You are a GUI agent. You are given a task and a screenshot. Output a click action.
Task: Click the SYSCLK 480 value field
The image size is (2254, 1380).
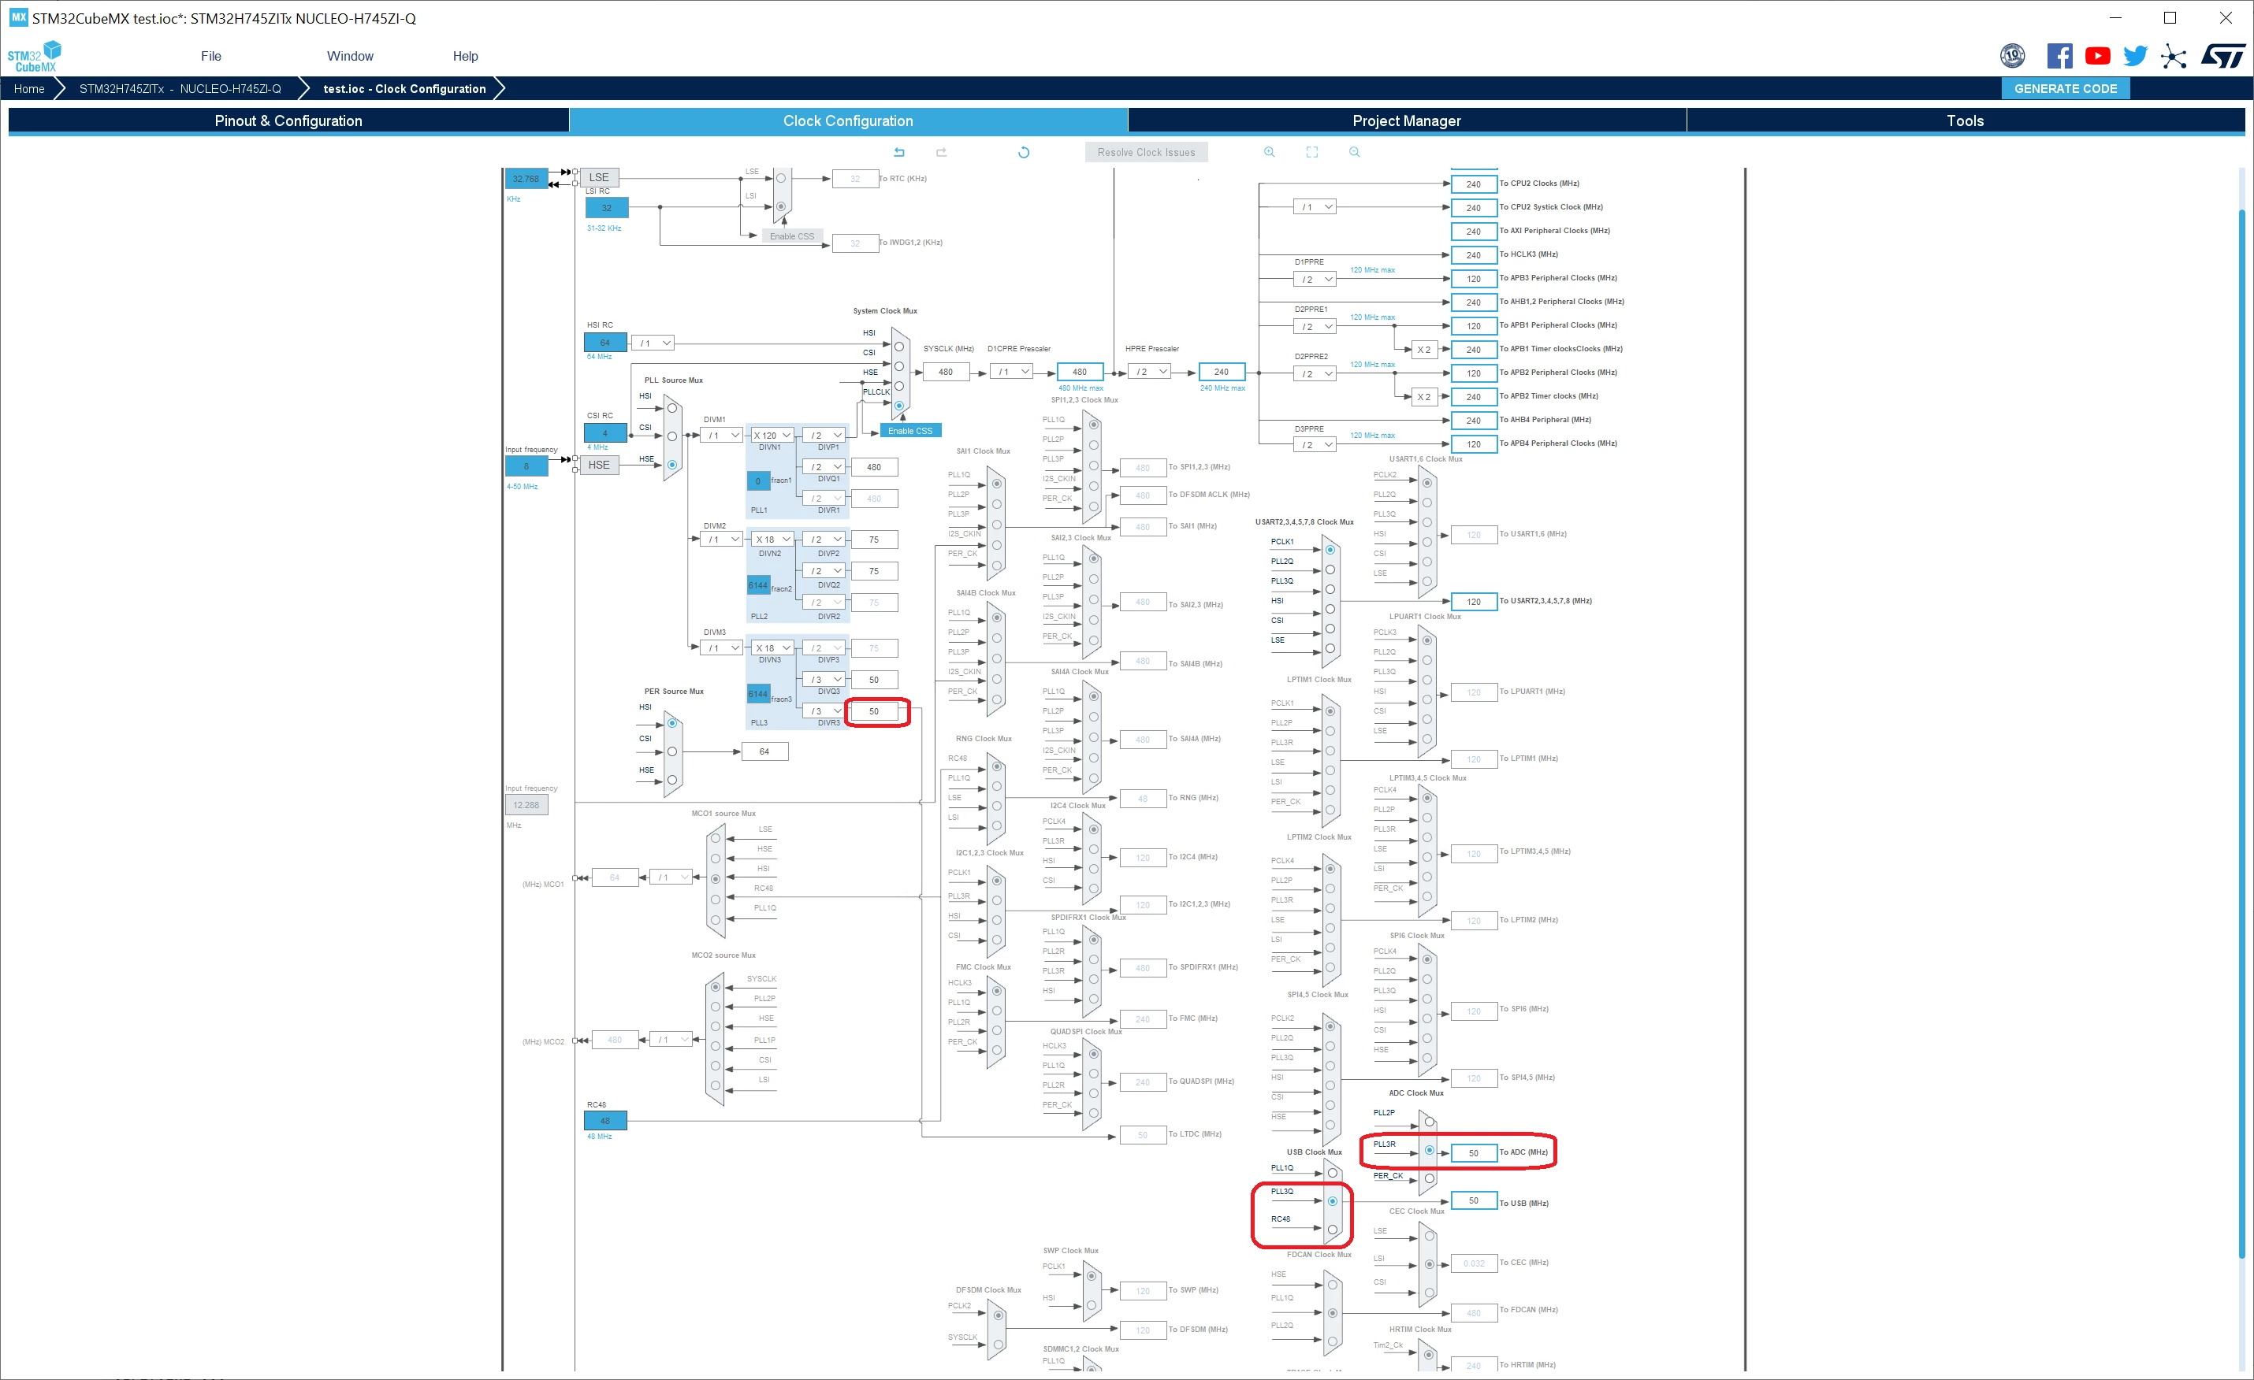coord(946,371)
